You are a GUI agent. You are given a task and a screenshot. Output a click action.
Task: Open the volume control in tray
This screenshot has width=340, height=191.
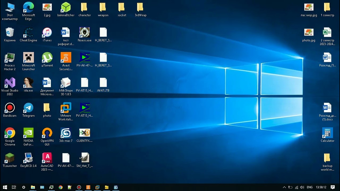tap(302, 187)
